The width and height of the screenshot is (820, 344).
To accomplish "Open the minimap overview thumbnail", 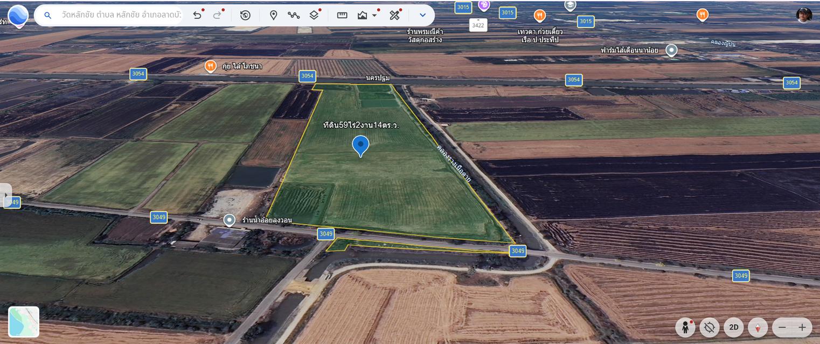I will [24, 322].
